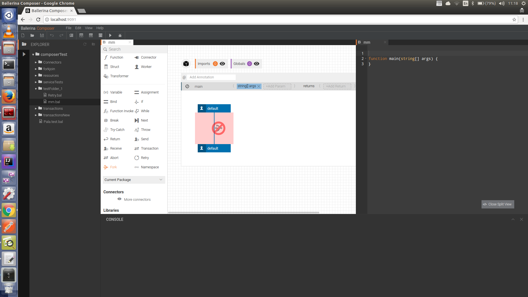Toggle the Globals visibility eye icon
The height and width of the screenshot is (297, 528).
pyautogui.click(x=257, y=64)
